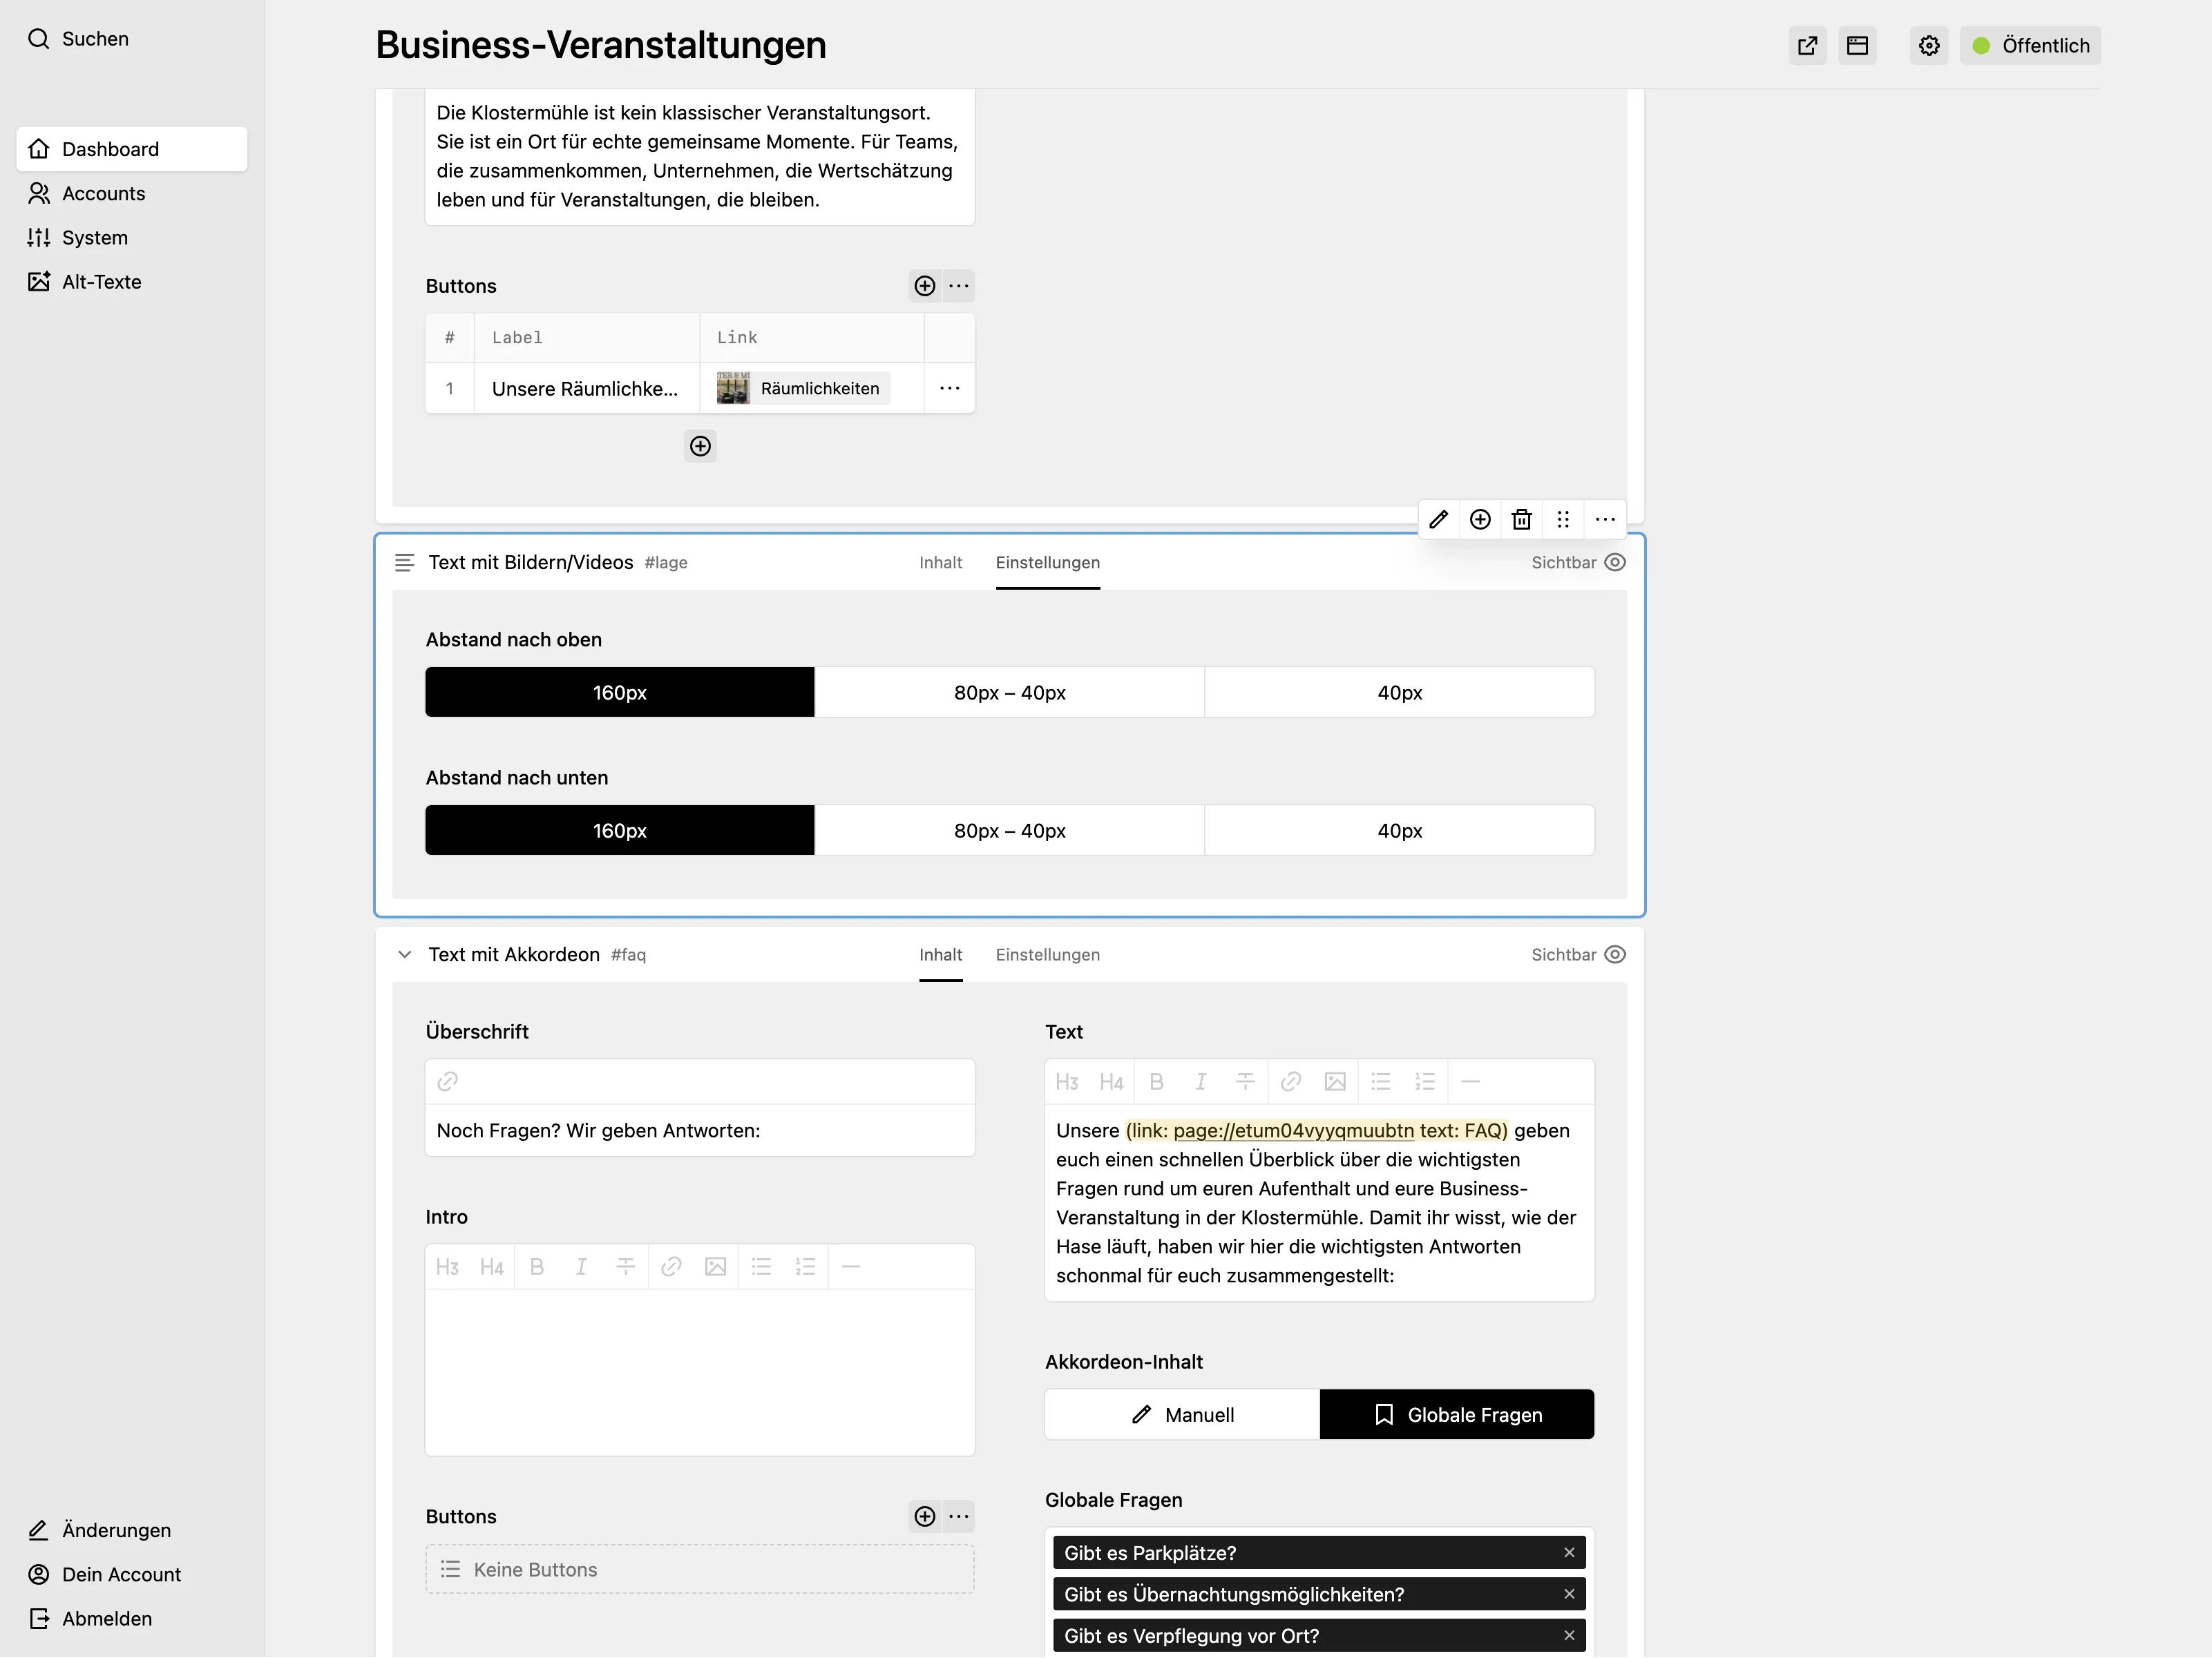Collapse the Text mit Akkordeon block chevron
Viewport: 2212px width, 1658px height.
pos(404,954)
